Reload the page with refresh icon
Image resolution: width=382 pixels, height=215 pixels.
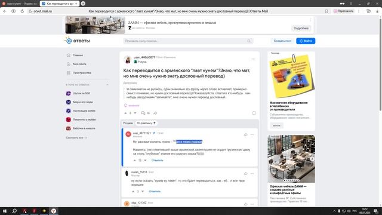point(22,11)
